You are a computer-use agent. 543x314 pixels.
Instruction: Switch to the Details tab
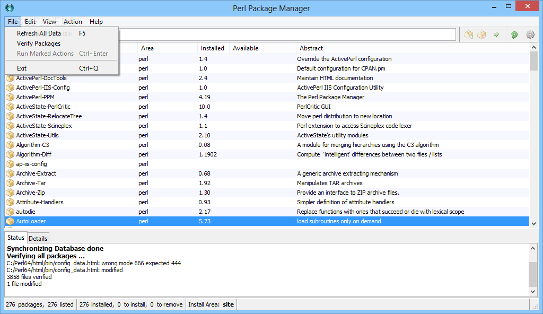38,239
